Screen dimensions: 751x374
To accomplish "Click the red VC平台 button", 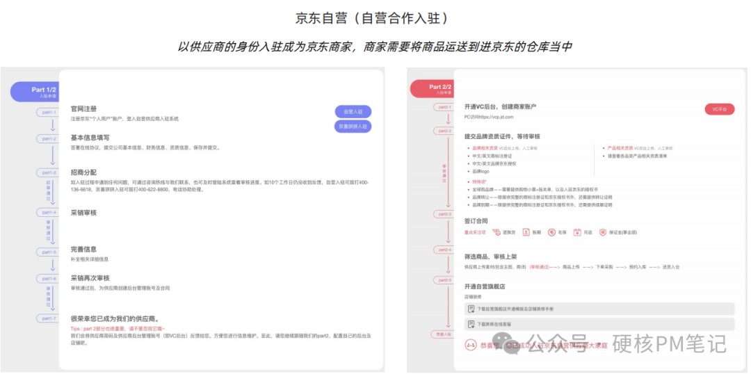I will click(720, 109).
